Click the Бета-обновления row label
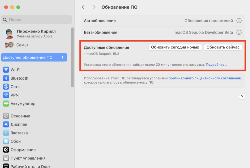Viewport: 250px width, 168px height. [101, 33]
